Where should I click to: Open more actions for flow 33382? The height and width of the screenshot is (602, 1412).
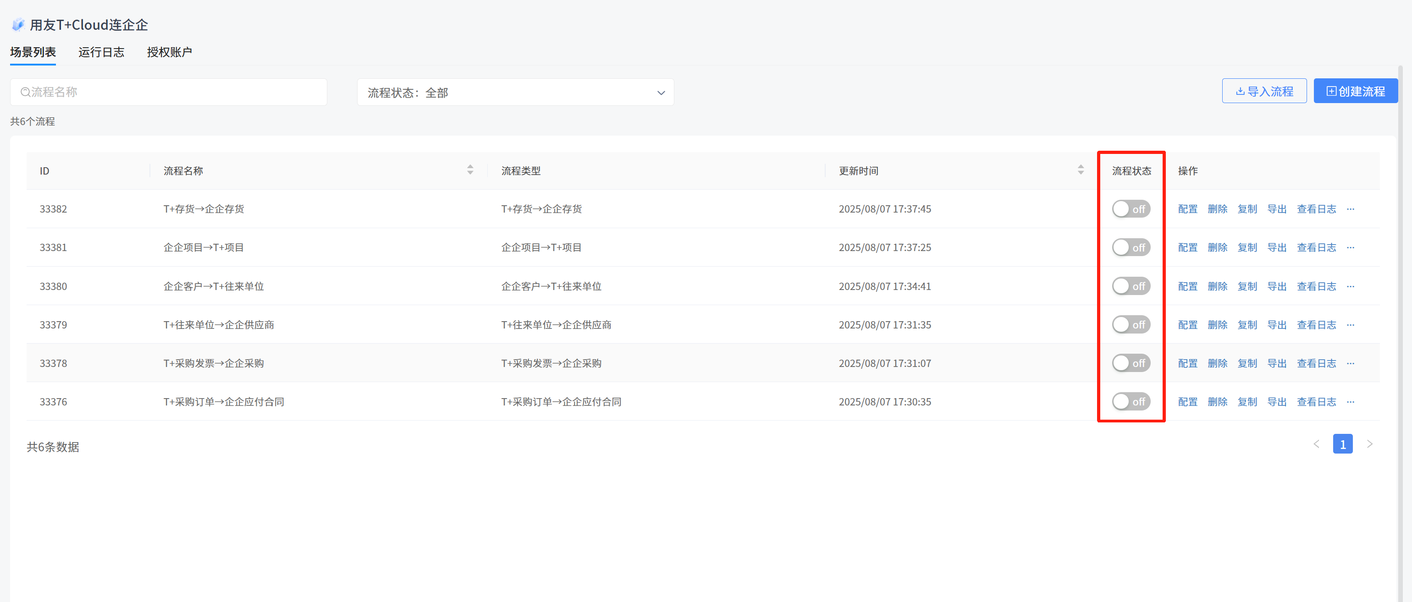[x=1351, y=209]
